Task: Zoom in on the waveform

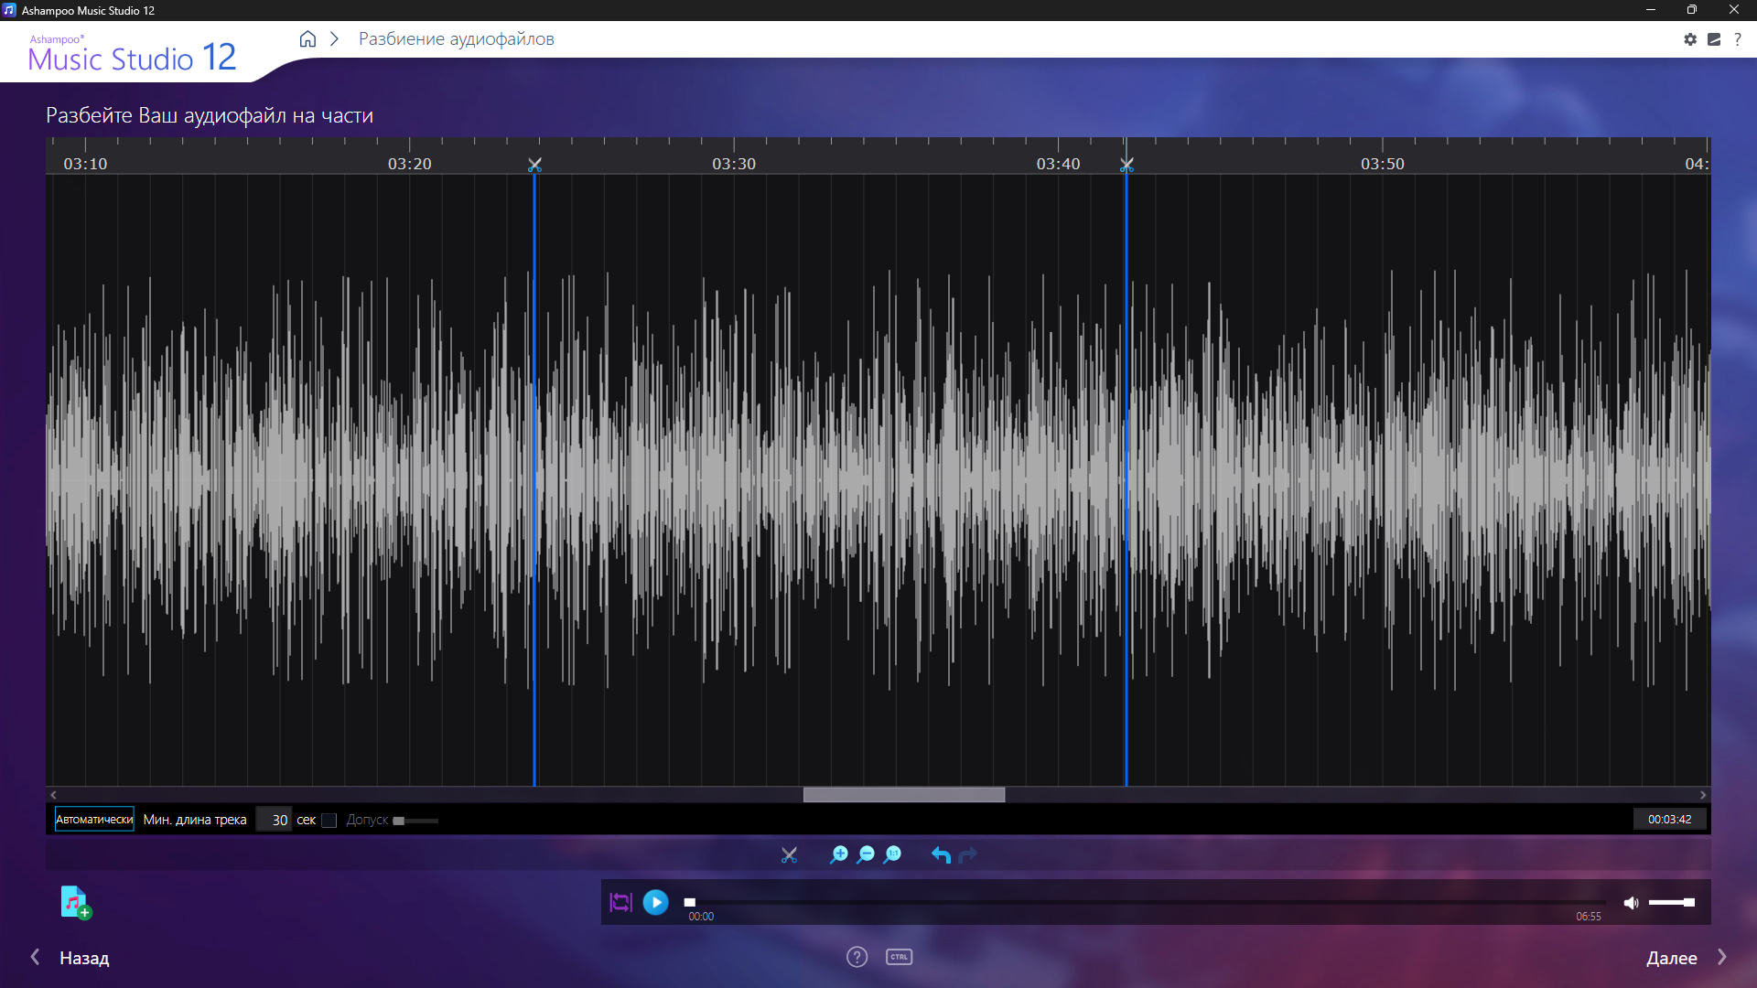Action: point(838,854)
